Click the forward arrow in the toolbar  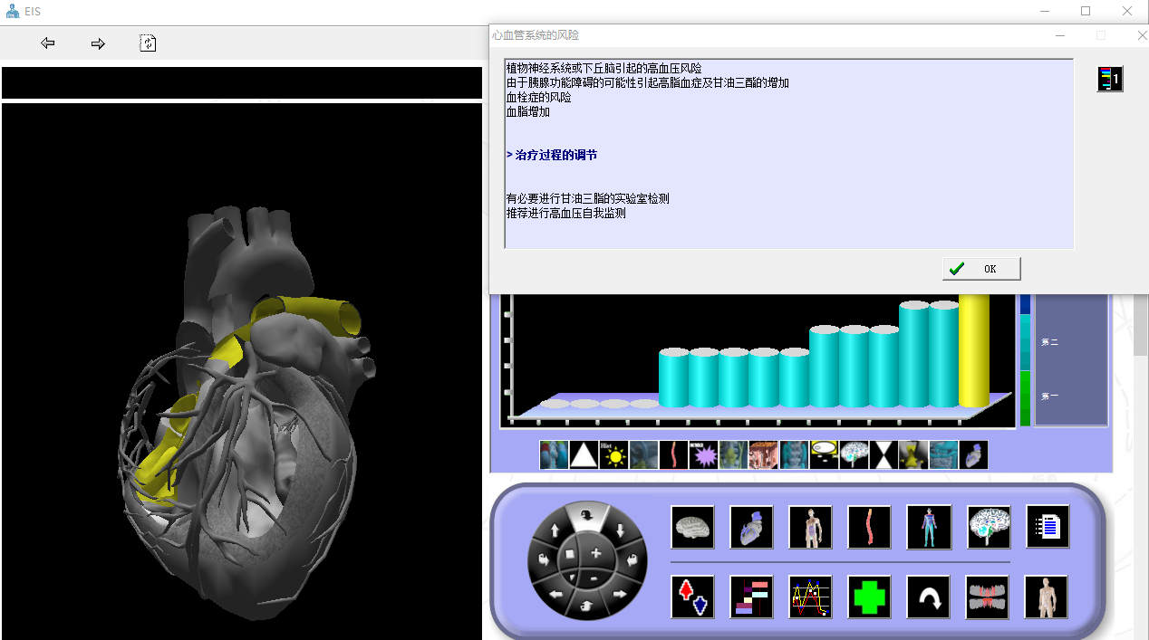[x=98, y=43]
